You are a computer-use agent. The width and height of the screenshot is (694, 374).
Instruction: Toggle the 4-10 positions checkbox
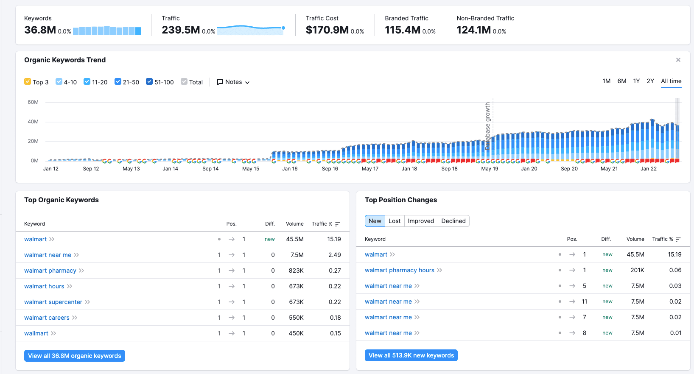(x=59, y=81)
